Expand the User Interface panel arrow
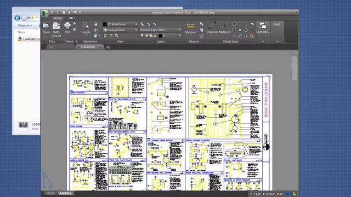 click(263, 42)
